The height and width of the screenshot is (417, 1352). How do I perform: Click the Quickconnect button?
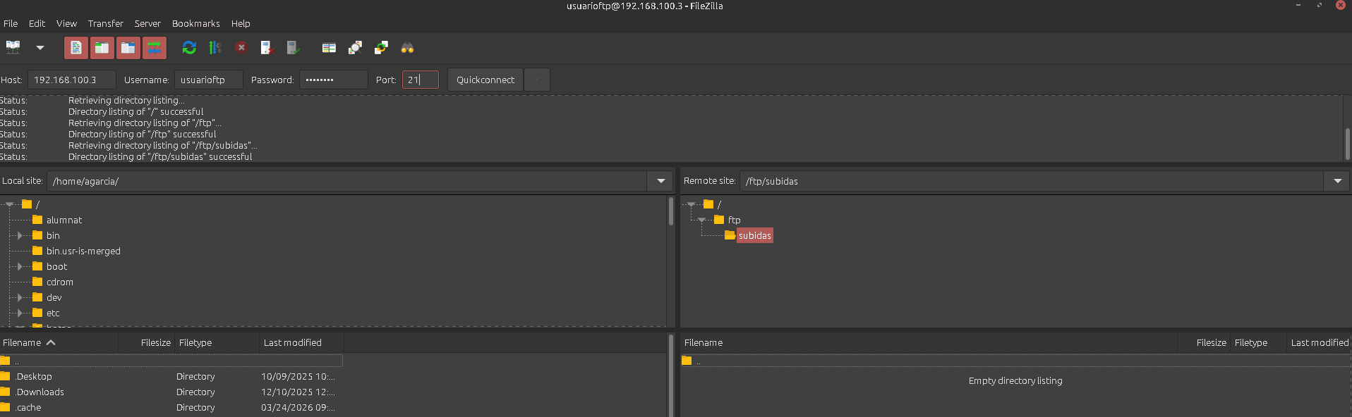pos(485,80)
